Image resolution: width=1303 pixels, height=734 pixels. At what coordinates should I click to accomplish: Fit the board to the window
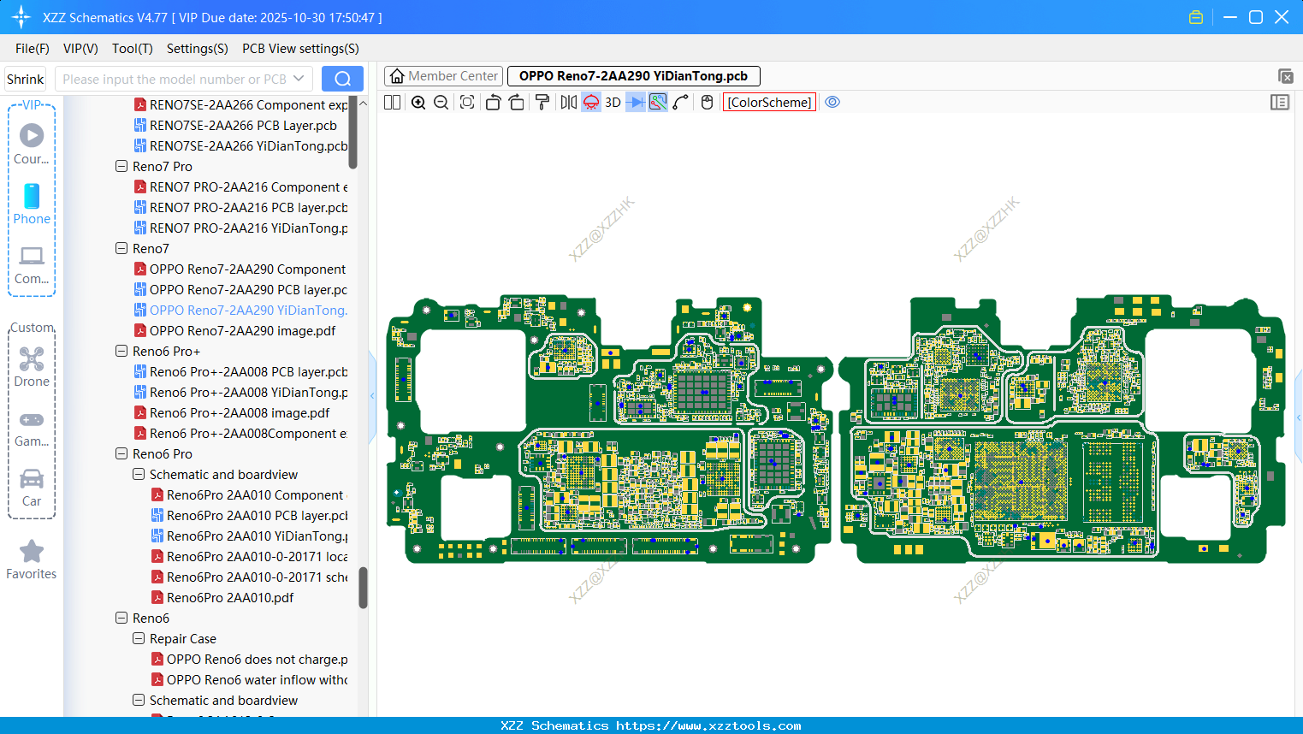click(x=467, y=102)
